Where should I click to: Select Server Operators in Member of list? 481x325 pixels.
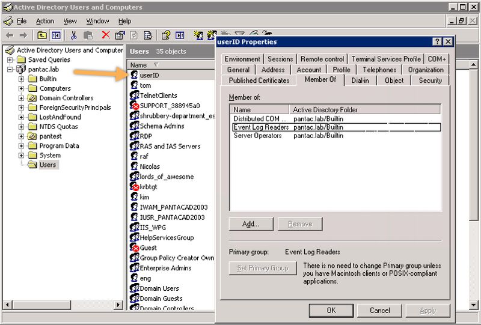(x=257, y=136)
